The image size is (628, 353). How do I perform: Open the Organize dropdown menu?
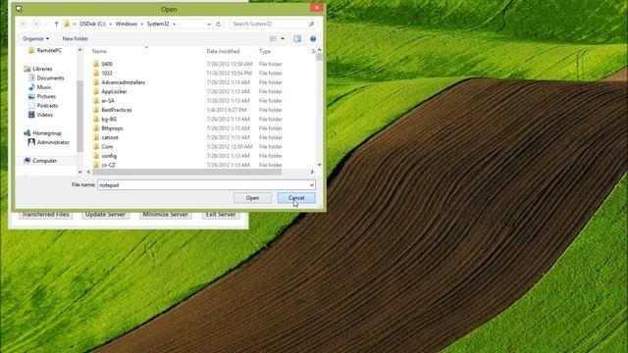(x=35, y=39)
